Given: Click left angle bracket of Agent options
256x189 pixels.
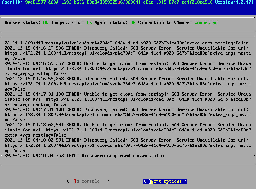Looking at the screenshot, I should pyautogui.click(x=145, y=181).
